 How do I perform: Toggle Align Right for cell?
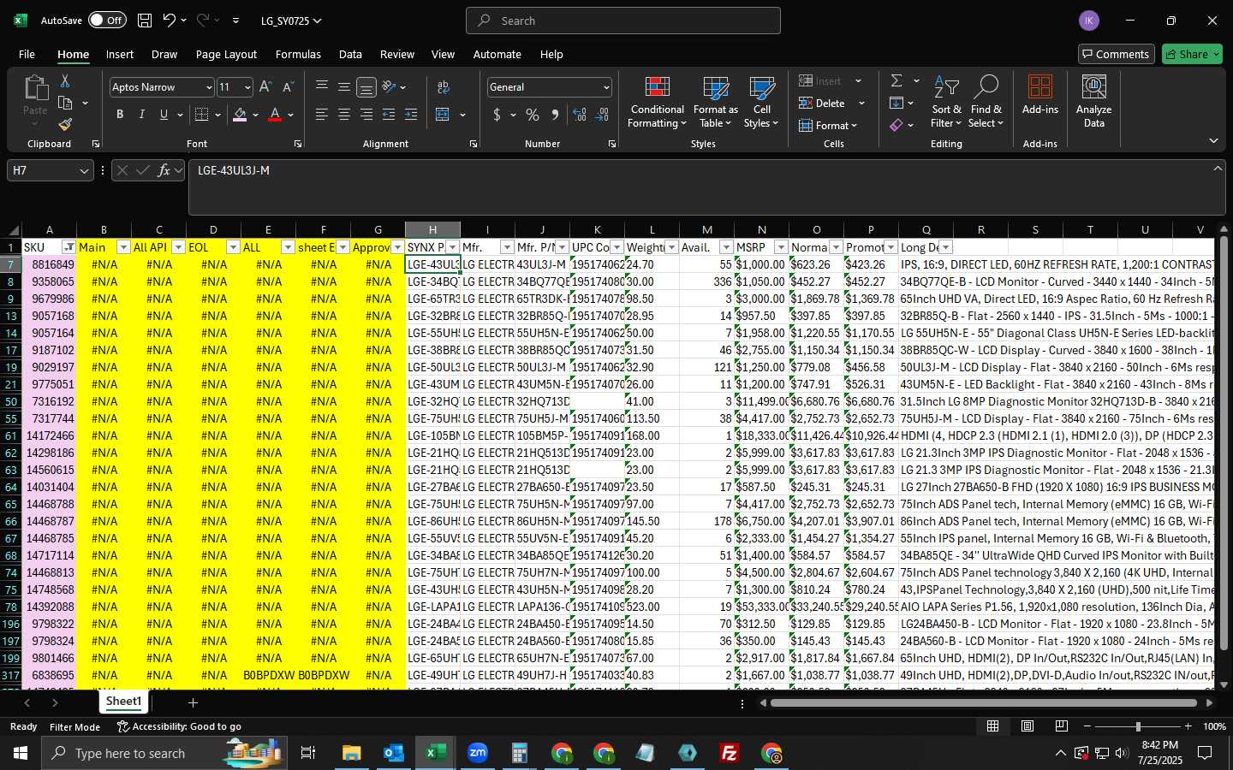pos(366,115)
